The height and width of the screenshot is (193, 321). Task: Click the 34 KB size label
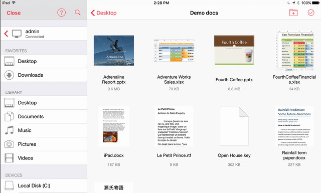tap(294, 89)
